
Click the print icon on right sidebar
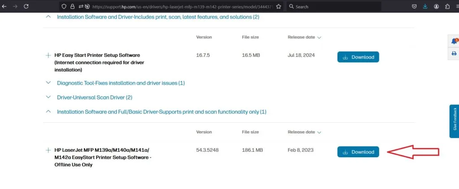[x=454, y=53]
